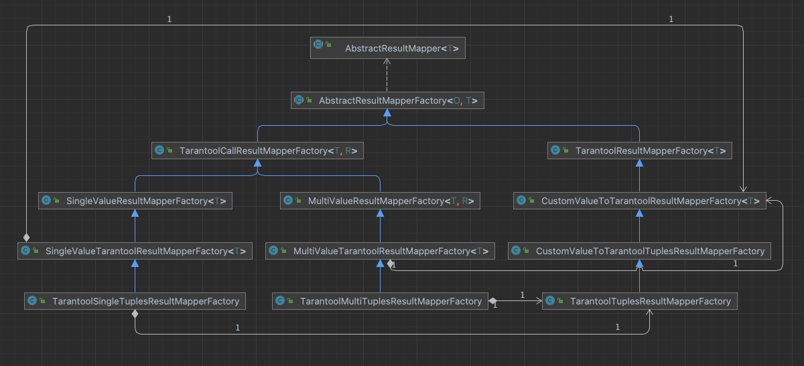The width and height of the screenshot is (804, 366).
Task: Click the green visibility lock icon on AbstractResultMapperFactory
Action: pyautogui.click(x=310, y=100)
